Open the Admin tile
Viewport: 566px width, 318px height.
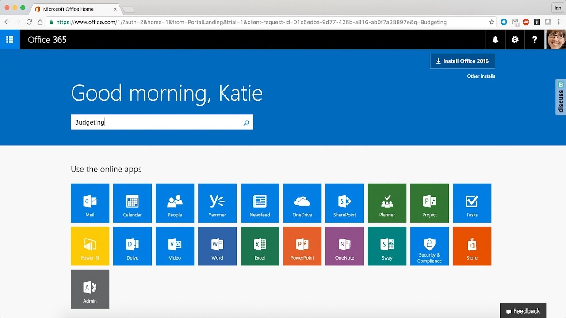tap(90, 289)
